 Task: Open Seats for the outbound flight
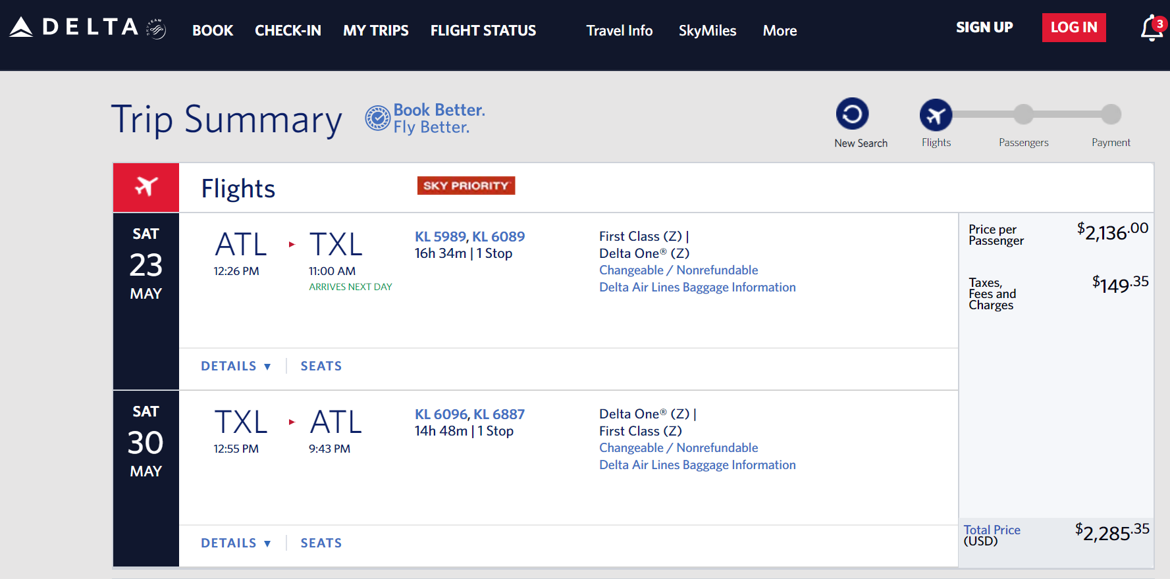coord(321,366)
